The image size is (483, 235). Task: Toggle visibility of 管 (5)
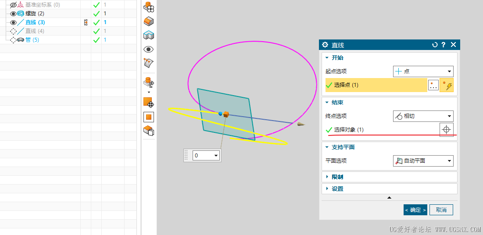(13, 40)
